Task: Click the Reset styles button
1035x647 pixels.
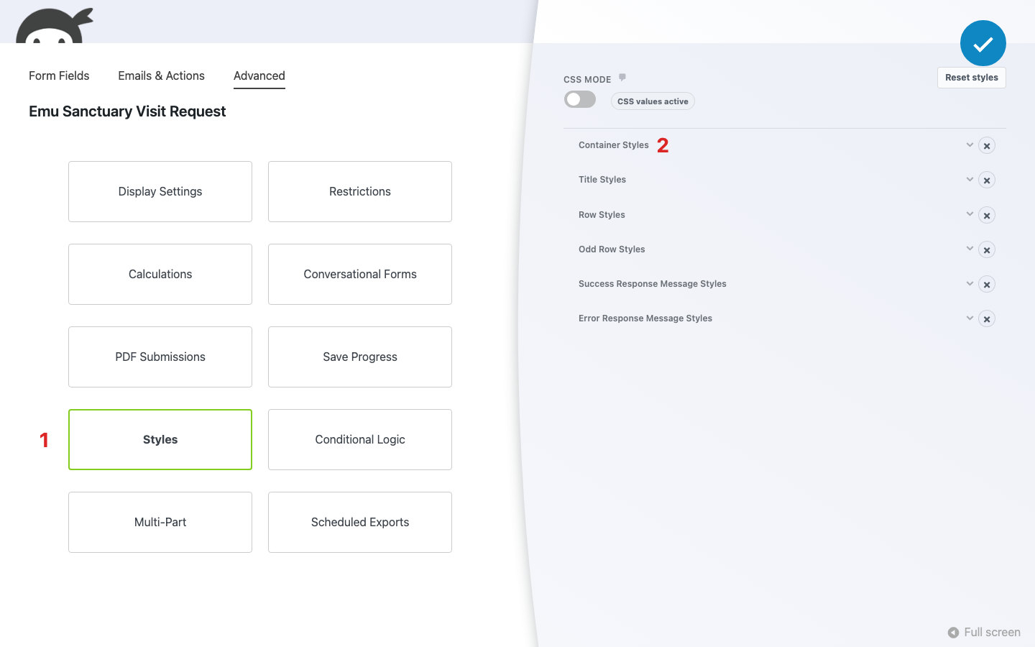Action: (x=971, y=78)
